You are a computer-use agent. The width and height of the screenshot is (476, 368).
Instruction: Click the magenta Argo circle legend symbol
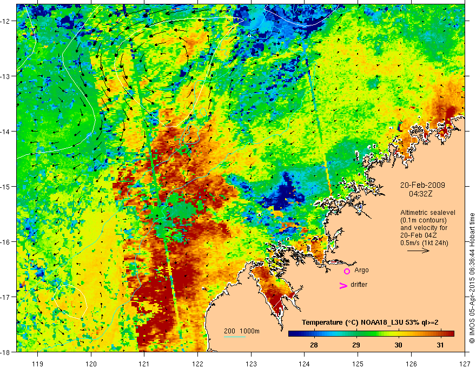347,271
